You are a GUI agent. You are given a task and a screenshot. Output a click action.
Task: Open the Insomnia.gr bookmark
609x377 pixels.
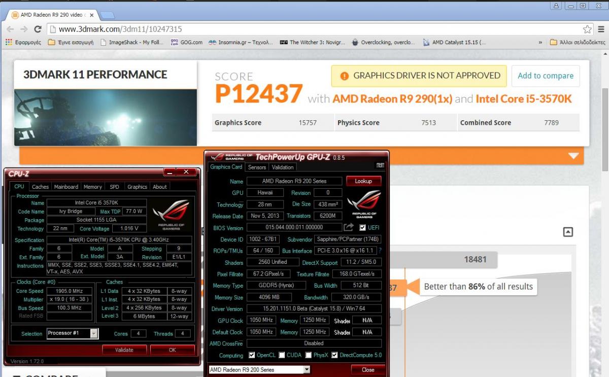coord(241,43)
